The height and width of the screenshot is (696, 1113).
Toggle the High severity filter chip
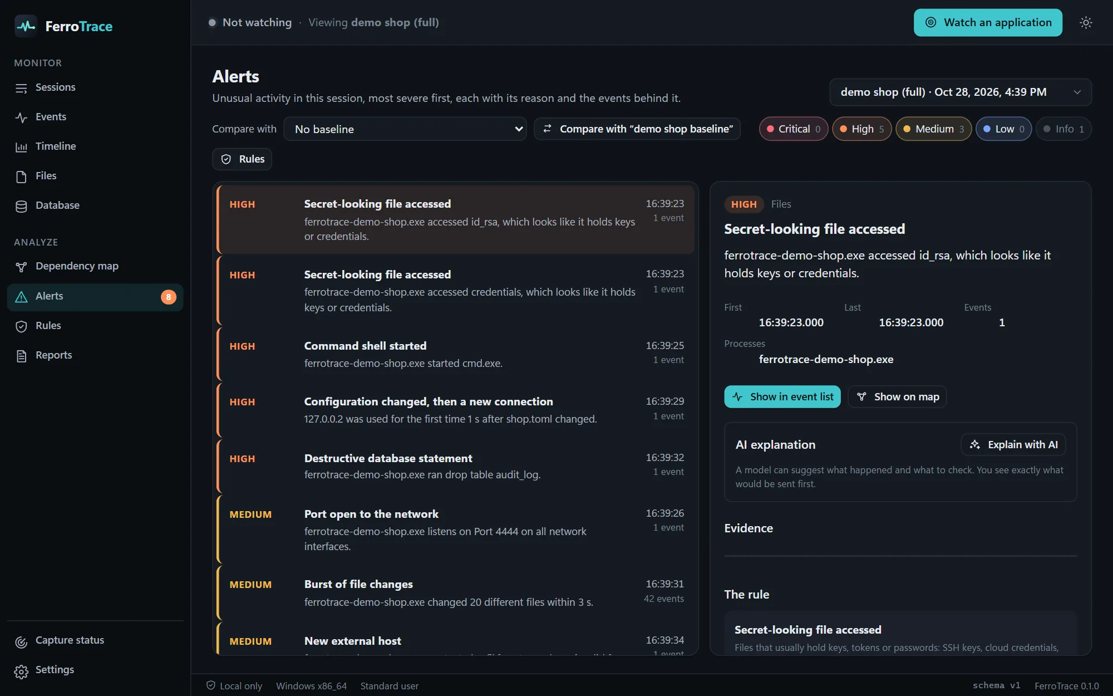862,129
